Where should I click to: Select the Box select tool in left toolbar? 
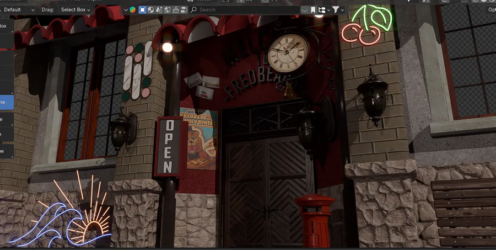point(6,26)
